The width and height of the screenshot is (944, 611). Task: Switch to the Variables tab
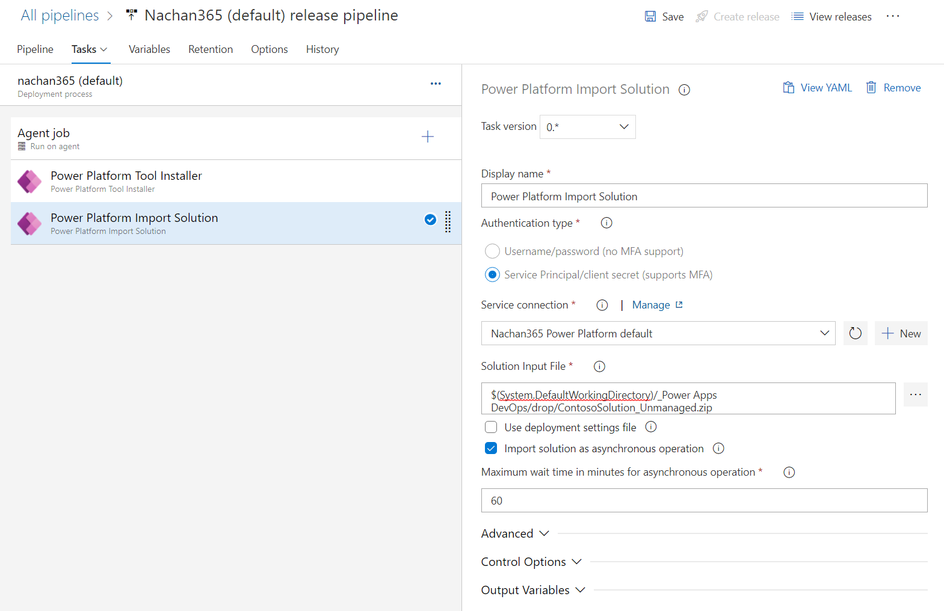[149, 49]
